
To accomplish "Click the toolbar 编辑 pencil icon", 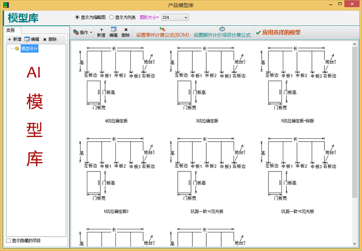I will click(114, 29).
